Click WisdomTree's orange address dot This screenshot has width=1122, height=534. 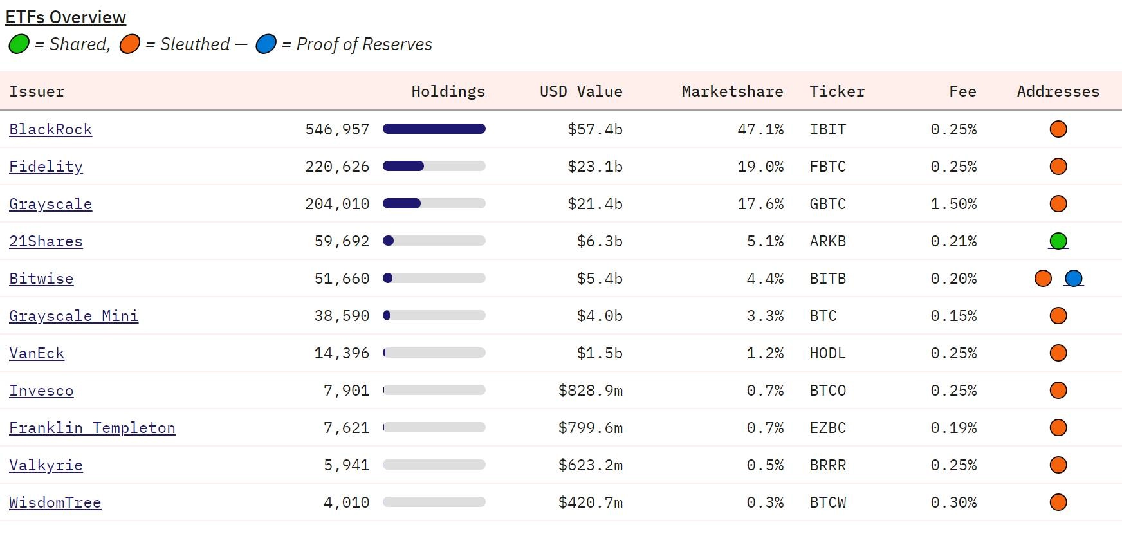click(x=1058, y=502)
